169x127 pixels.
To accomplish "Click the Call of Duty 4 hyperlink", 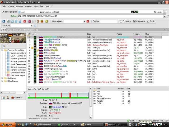I will (58, 107).
